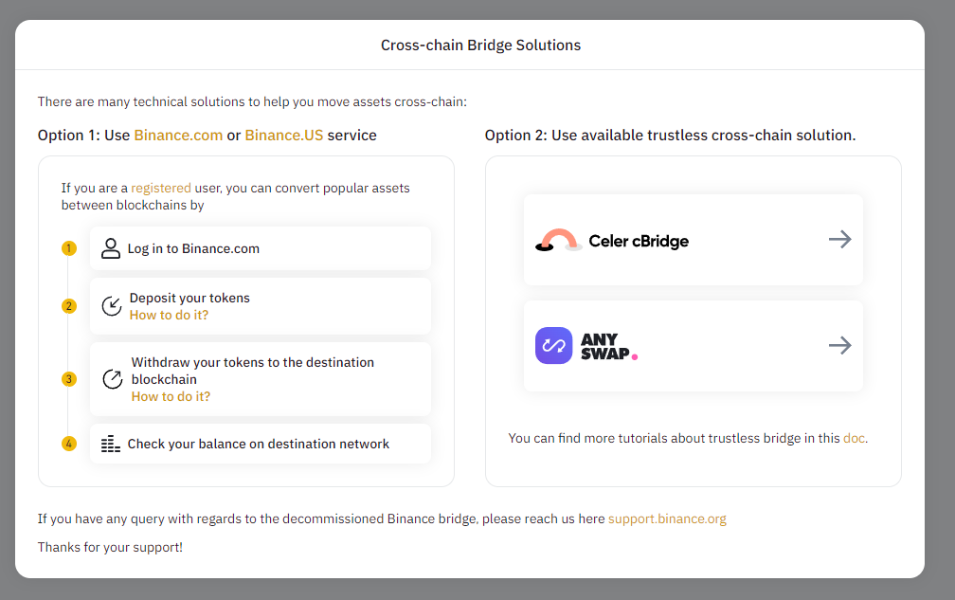
Task: Click the arrow on the AnySwap card
Action: (839, 345)
